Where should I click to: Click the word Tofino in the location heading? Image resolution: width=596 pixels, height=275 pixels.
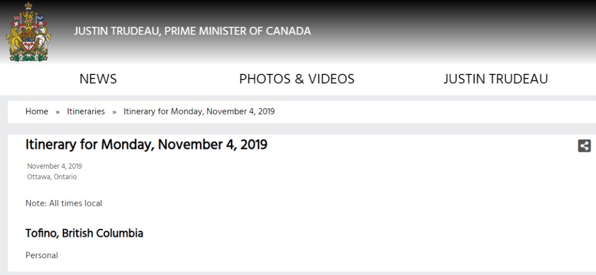(42, 233)
